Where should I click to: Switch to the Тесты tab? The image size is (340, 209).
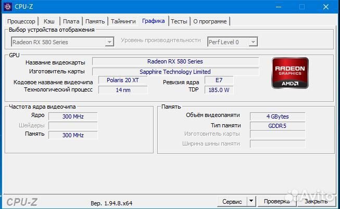(179, 21)
